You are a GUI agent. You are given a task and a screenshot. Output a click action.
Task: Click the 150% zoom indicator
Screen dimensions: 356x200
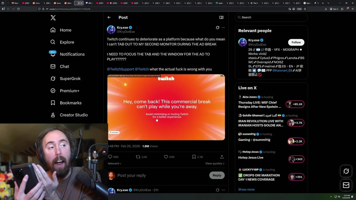299,9
